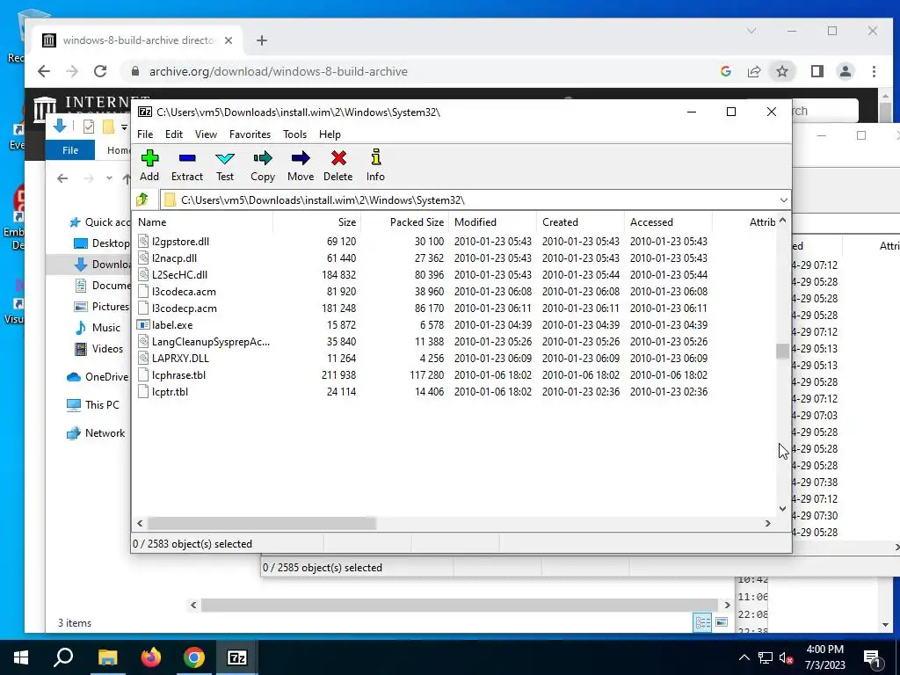Expand the 7-Zip address path dropdown
Image resolution: width=900 pixels, height=675 pixels.
783,200
